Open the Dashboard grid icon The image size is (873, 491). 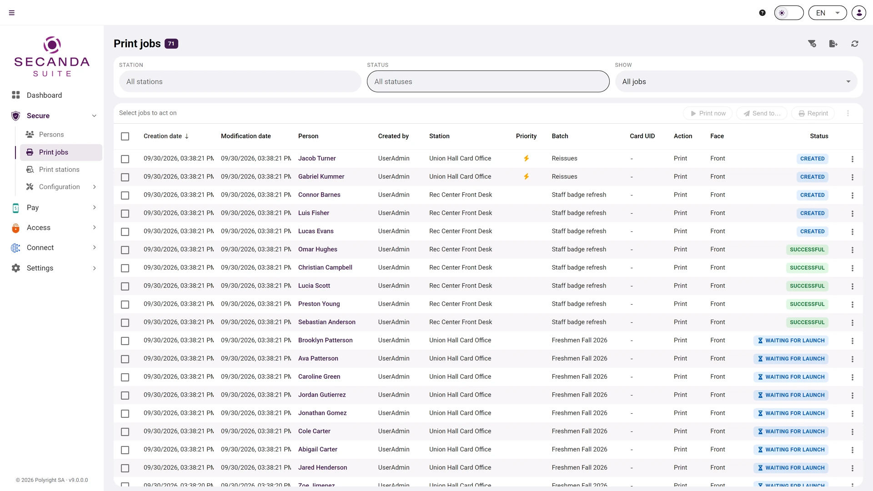click(x=16, y=95)
